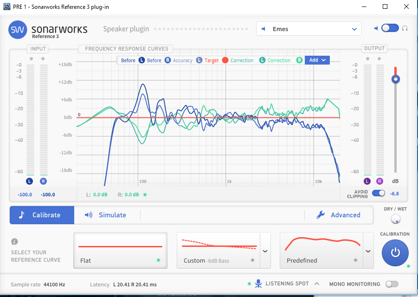Click the L: 0.0 dB readout
Image resolution: width=418 pixels, height=297 pixels.
coord(97,194)
